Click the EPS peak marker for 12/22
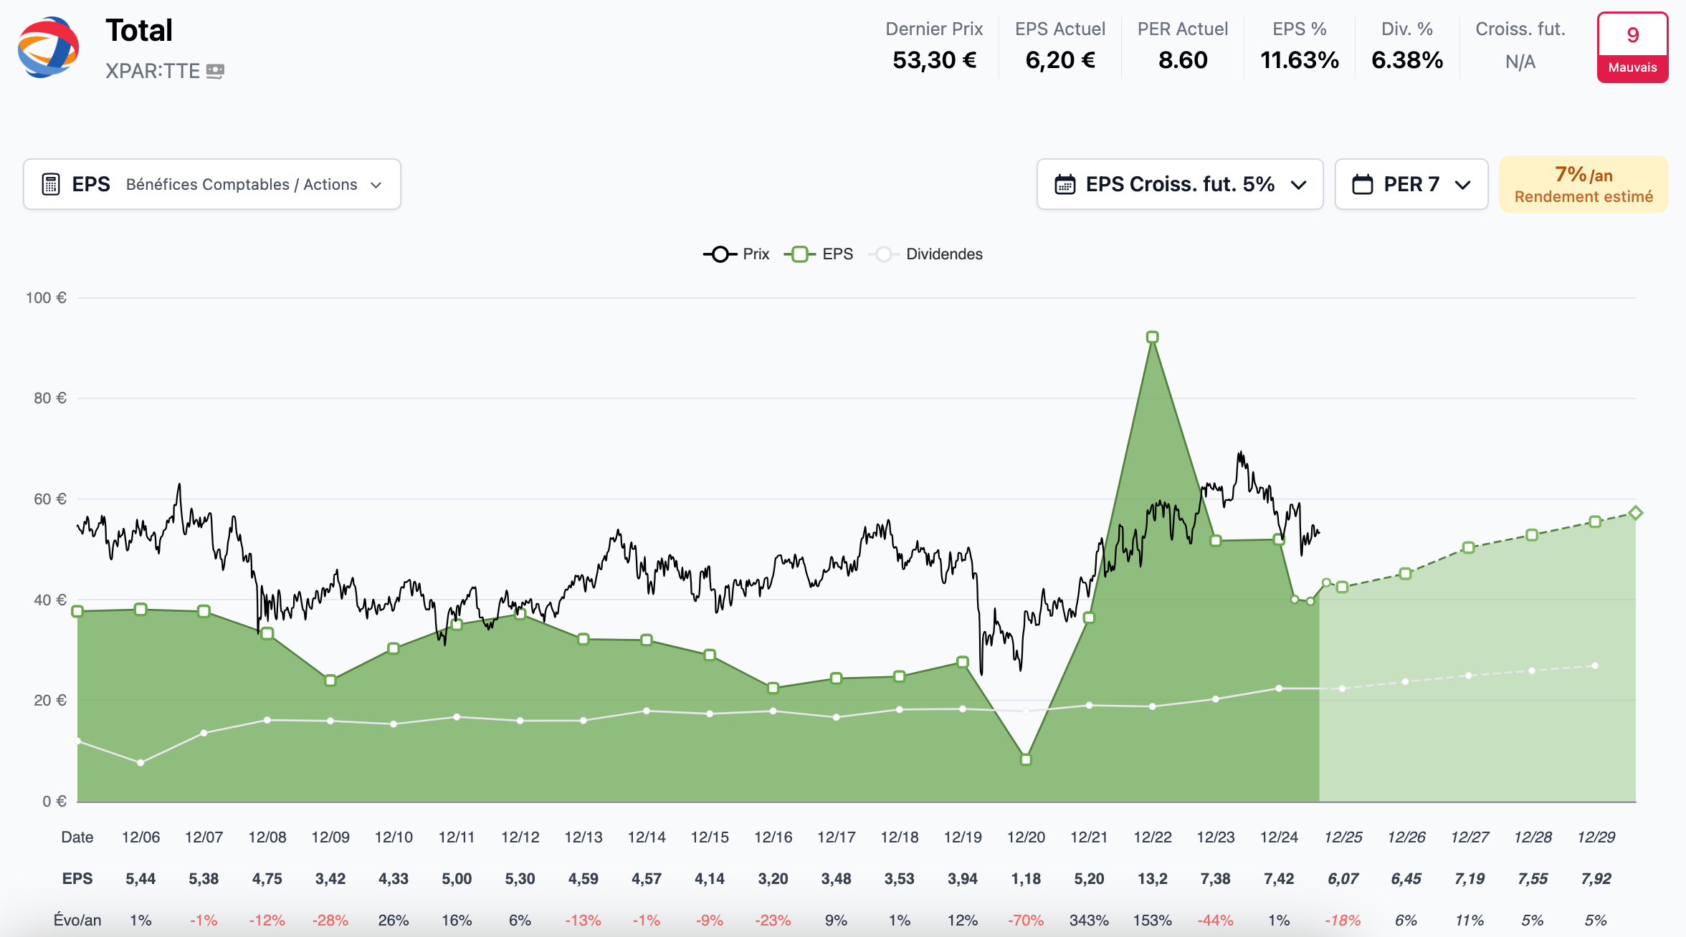Viewport: 1686px width, 937px height. (1152, 337)
